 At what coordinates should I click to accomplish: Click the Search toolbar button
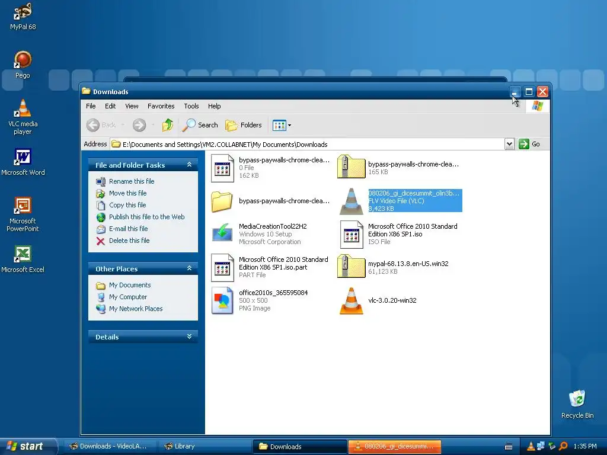point(200,125)
